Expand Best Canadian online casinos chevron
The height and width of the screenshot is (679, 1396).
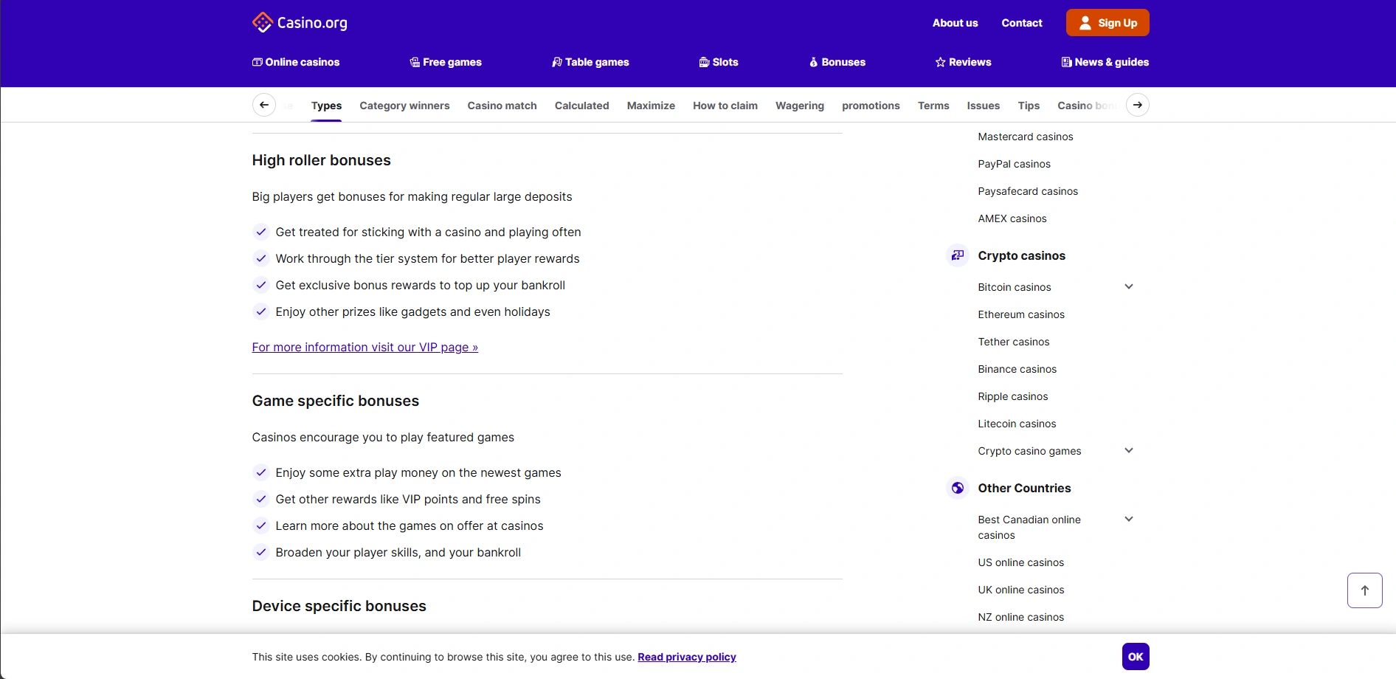[1128, 519]
